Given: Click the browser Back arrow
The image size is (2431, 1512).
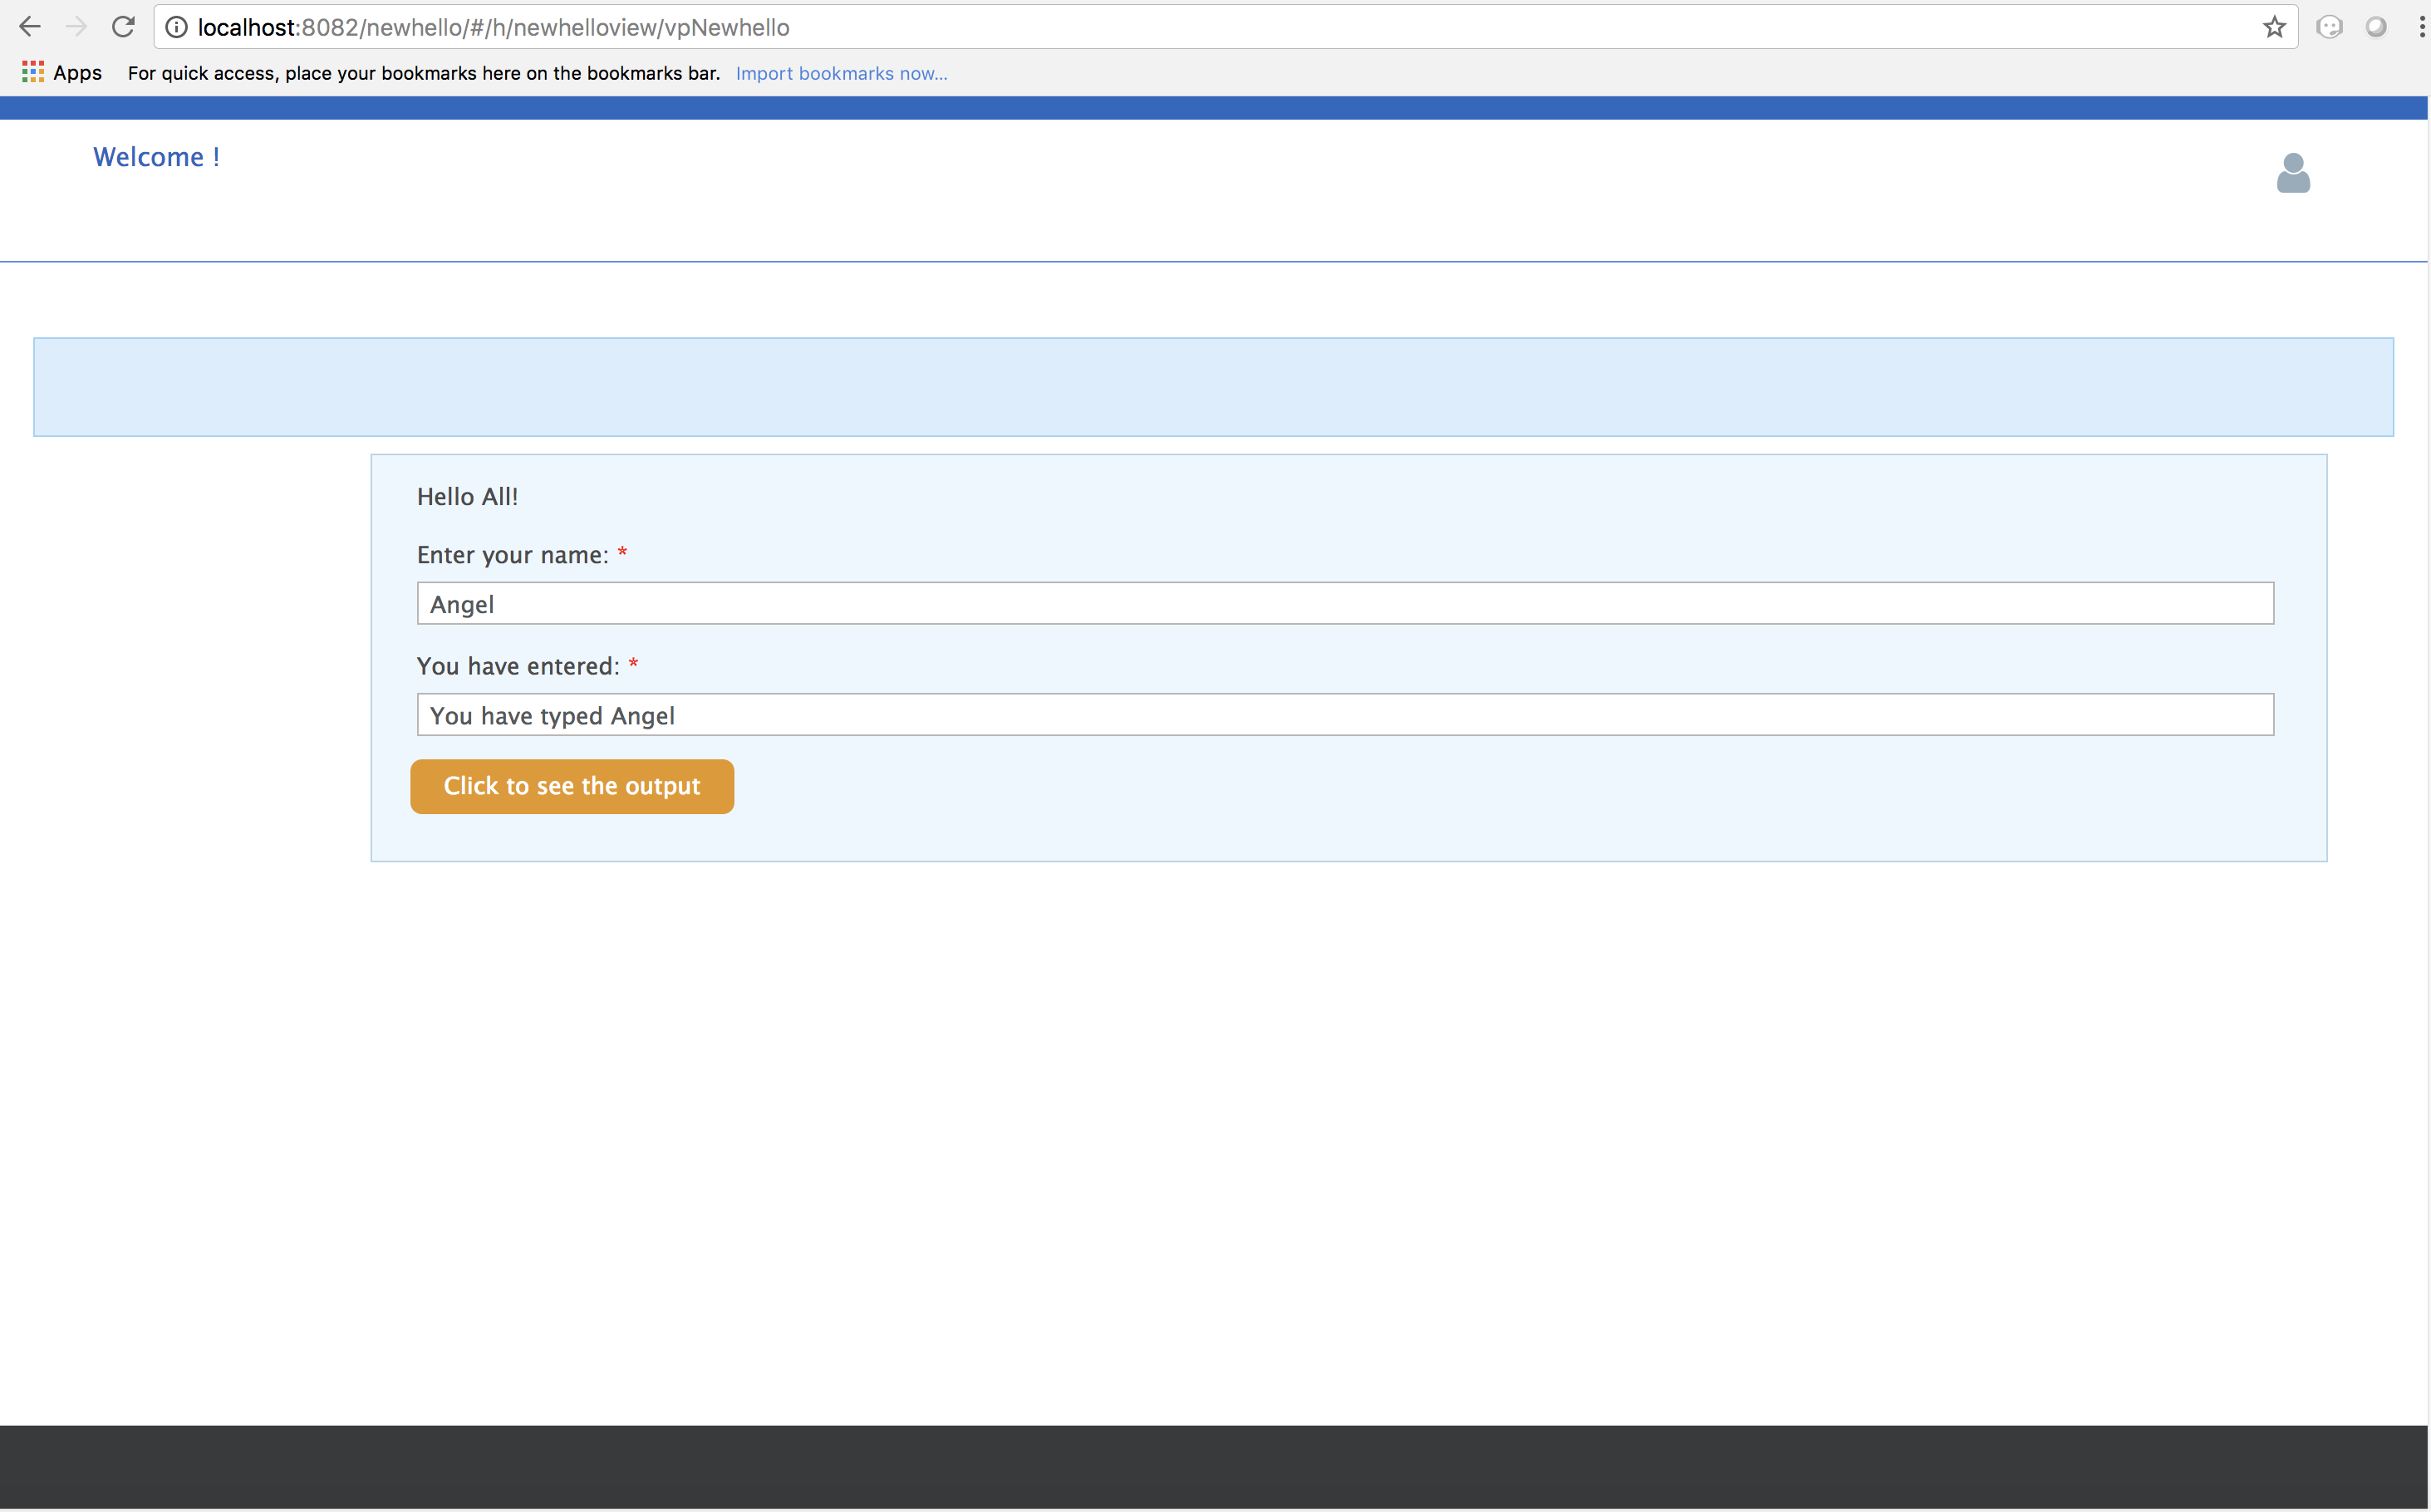Looking at the screenshot, I should [x=30, y=27].
